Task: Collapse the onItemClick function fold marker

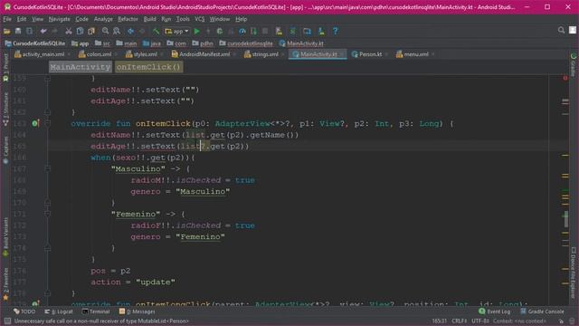Action: (x=48, y=123)
